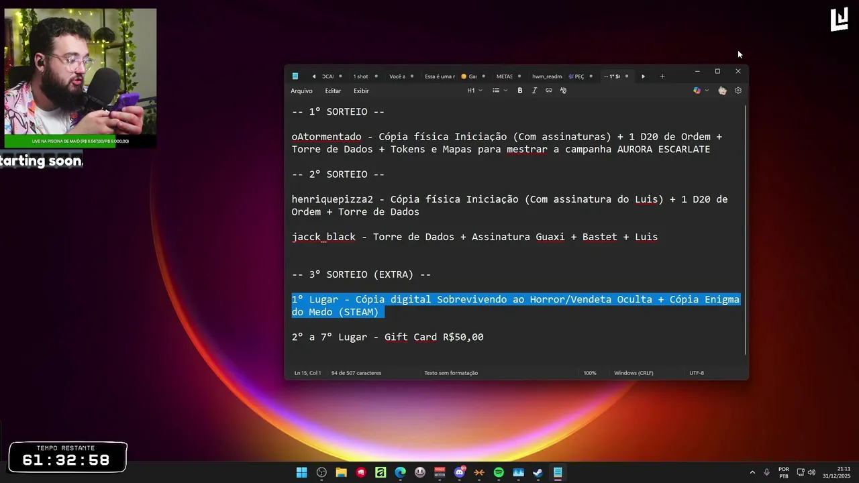Viewport: 859px width, 483px height.
Task: Open Spotify from the taskbar
Action: tap(499, 472)
